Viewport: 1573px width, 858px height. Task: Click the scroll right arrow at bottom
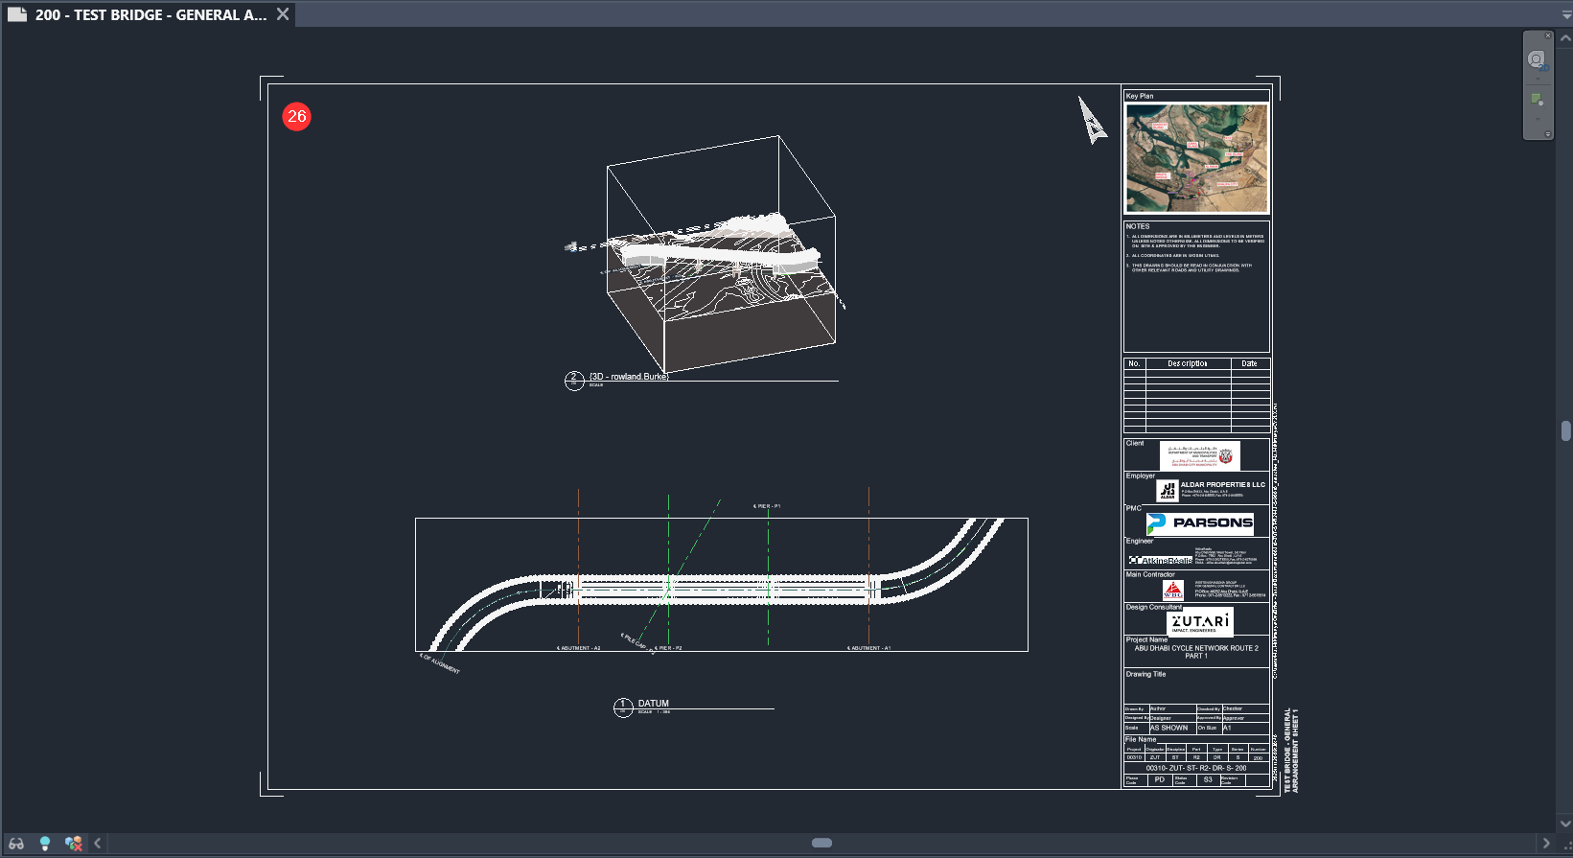(1545, 844)
